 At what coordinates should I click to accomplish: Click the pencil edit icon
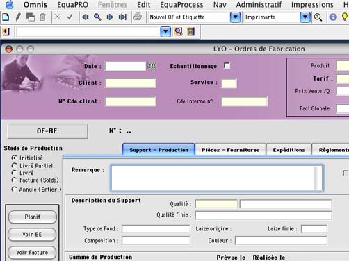[x=18, y=17]
